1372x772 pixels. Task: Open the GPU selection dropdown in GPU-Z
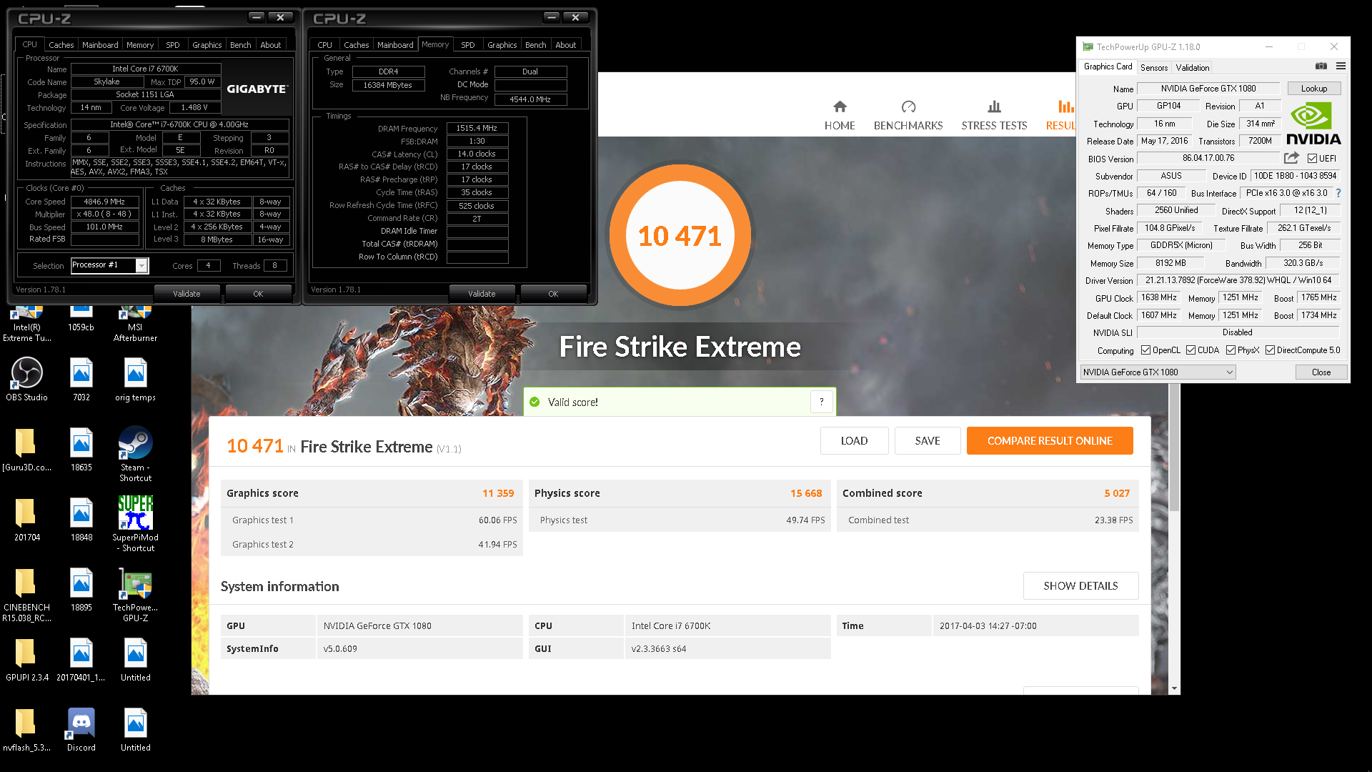pos(1158,372)
